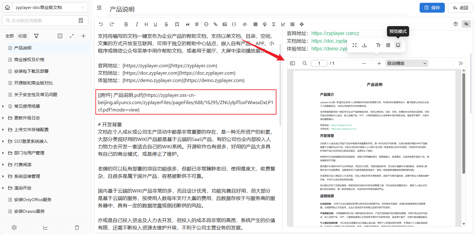475x234 pixels.
Task: Click the circled ellipsis toolbar icon
Action: tap(206, 24)
